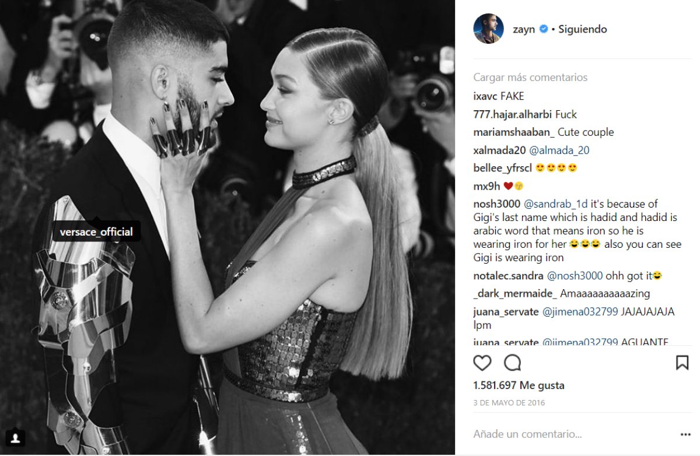
Task: Click the verified badge next to zayn
Action: tap(544, 29)
